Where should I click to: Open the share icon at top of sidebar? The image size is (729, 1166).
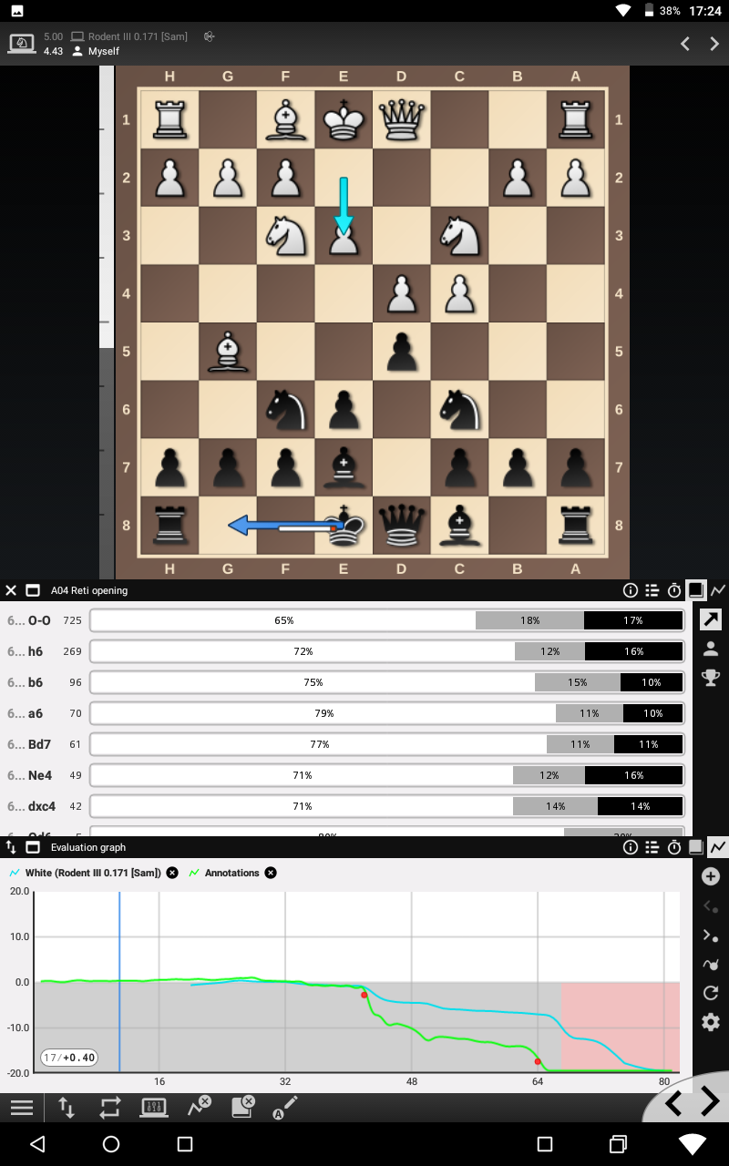coord(710,619)
